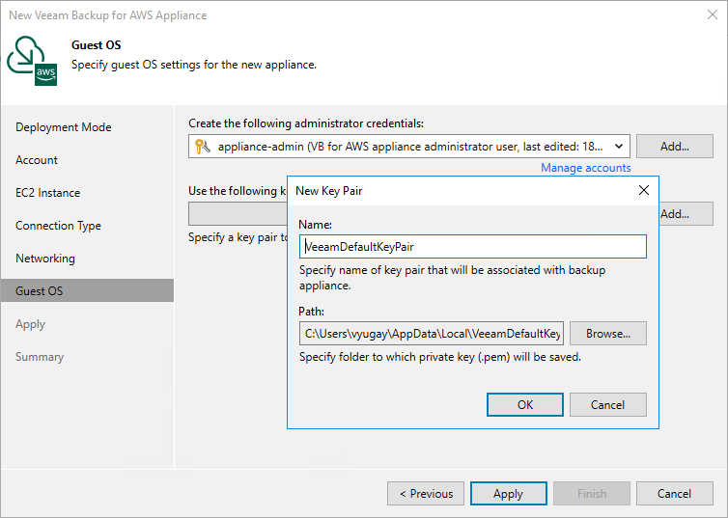Click 'Create the following administrator credentials' label
Image resolution: width=728 pixels, height=518 pixels.
306,123
